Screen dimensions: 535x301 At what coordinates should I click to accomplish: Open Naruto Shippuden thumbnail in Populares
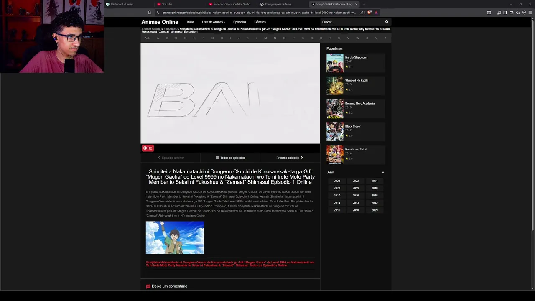[335, 63]
